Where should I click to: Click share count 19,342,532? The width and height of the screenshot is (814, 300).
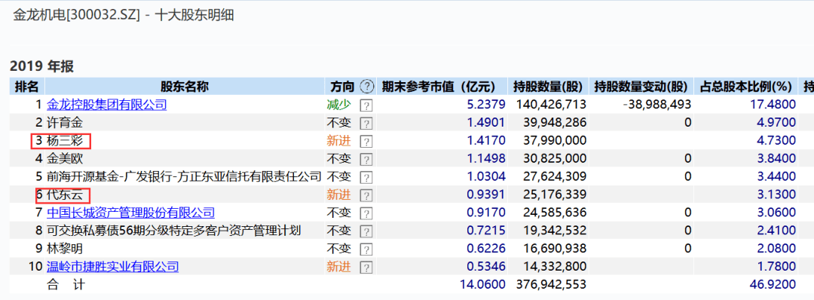tap(555, 231)
